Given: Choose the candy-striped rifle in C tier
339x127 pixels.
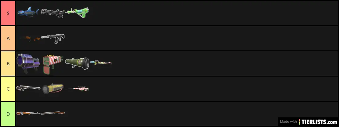Looking at the screenshot, I should point(78,88).
